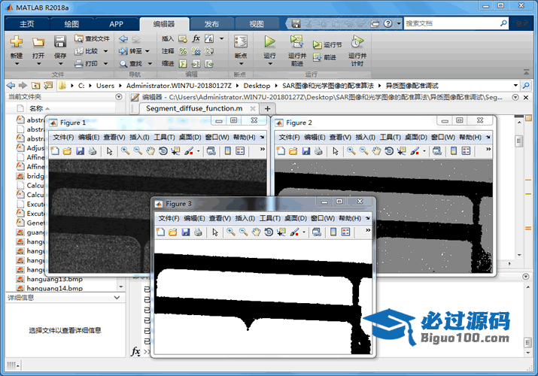538x376 pixels.
Task: Click the percent comment icon
Action: click(x=183, y=51)
